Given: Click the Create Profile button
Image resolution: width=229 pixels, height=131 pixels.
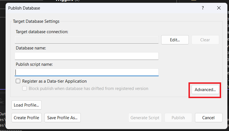Looking at the screenshot, I should [26, 118].
